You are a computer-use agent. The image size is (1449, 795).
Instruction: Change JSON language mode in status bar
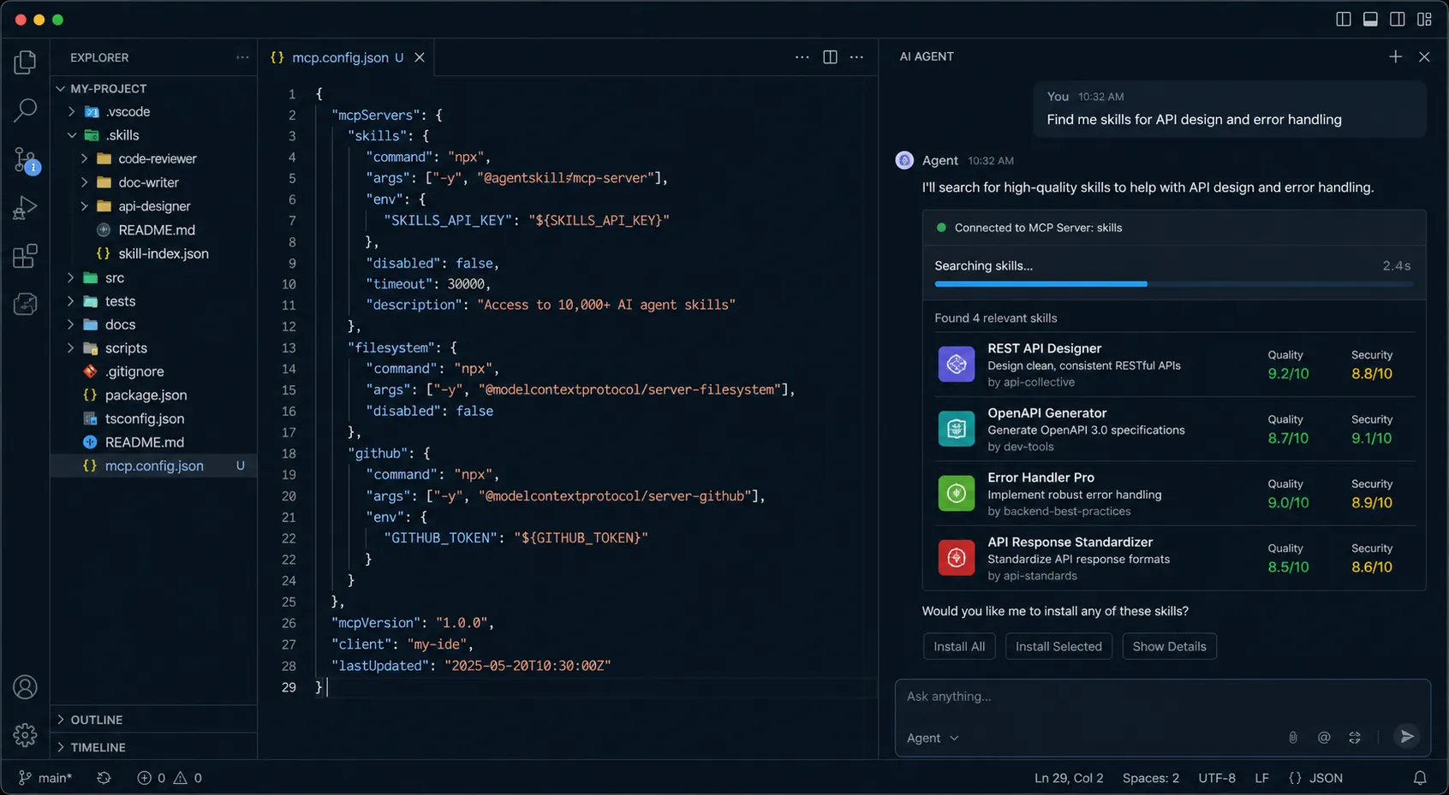click(x=1315, y=778)
